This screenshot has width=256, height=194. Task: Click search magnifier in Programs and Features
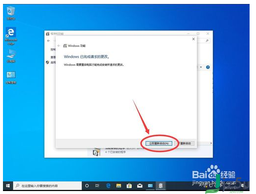click(x=207, y=40)
